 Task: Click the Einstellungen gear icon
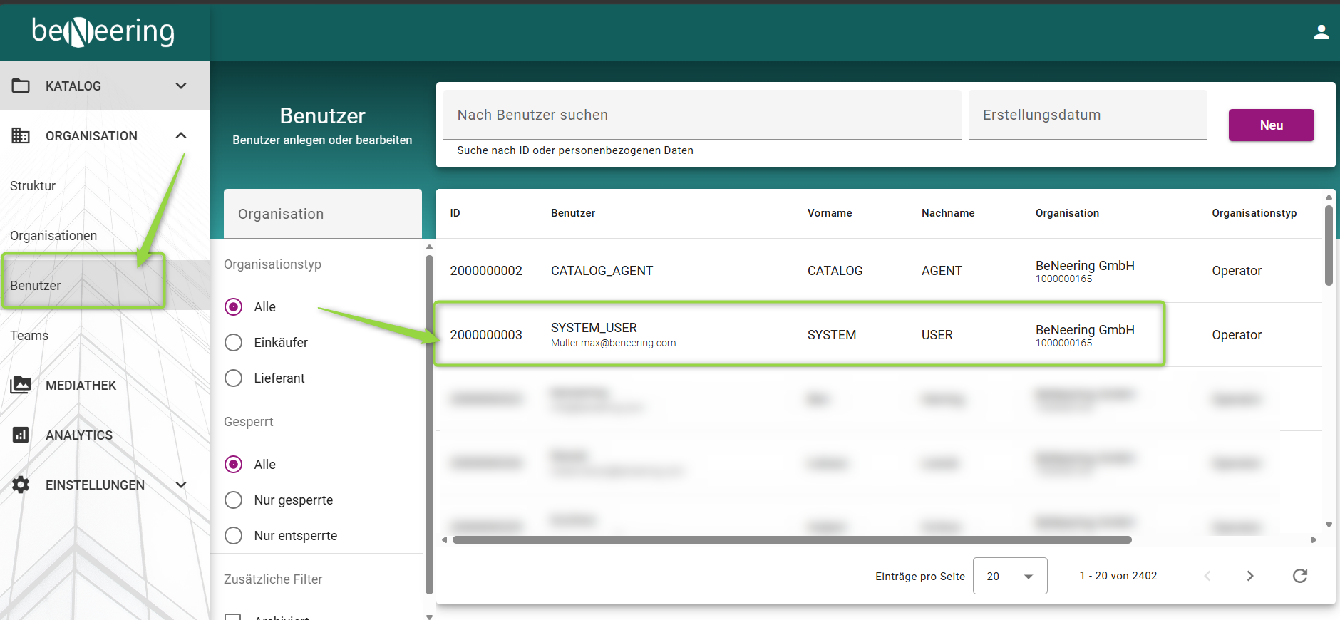click(21, 485)
